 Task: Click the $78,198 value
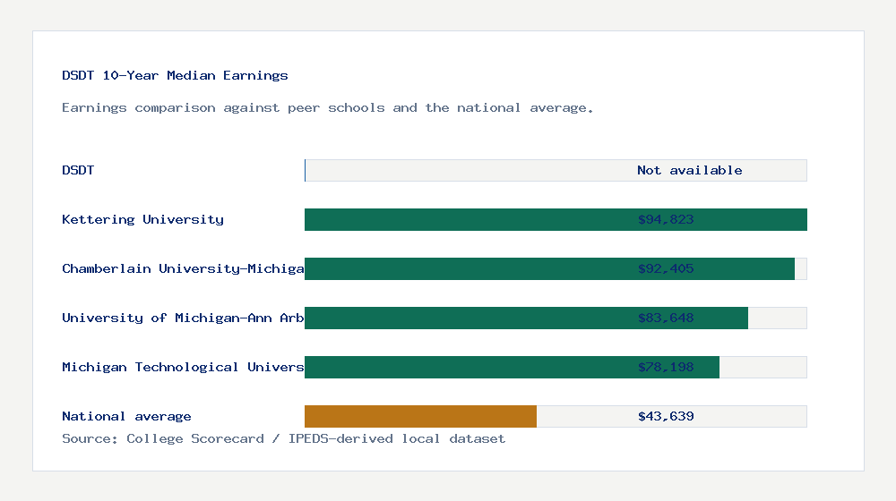666,367
